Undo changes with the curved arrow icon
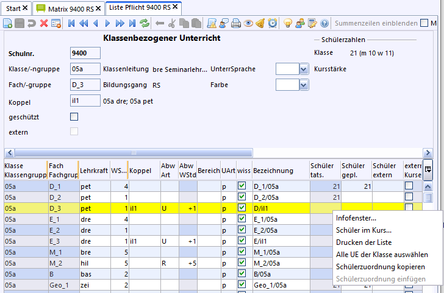This screenshot has height=293, width=444. [32, 23]
